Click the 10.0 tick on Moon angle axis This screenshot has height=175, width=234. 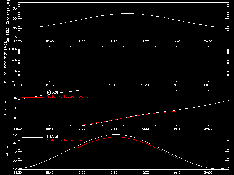13,60
